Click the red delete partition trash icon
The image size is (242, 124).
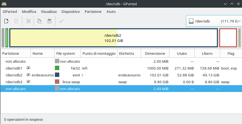point(16,21)
